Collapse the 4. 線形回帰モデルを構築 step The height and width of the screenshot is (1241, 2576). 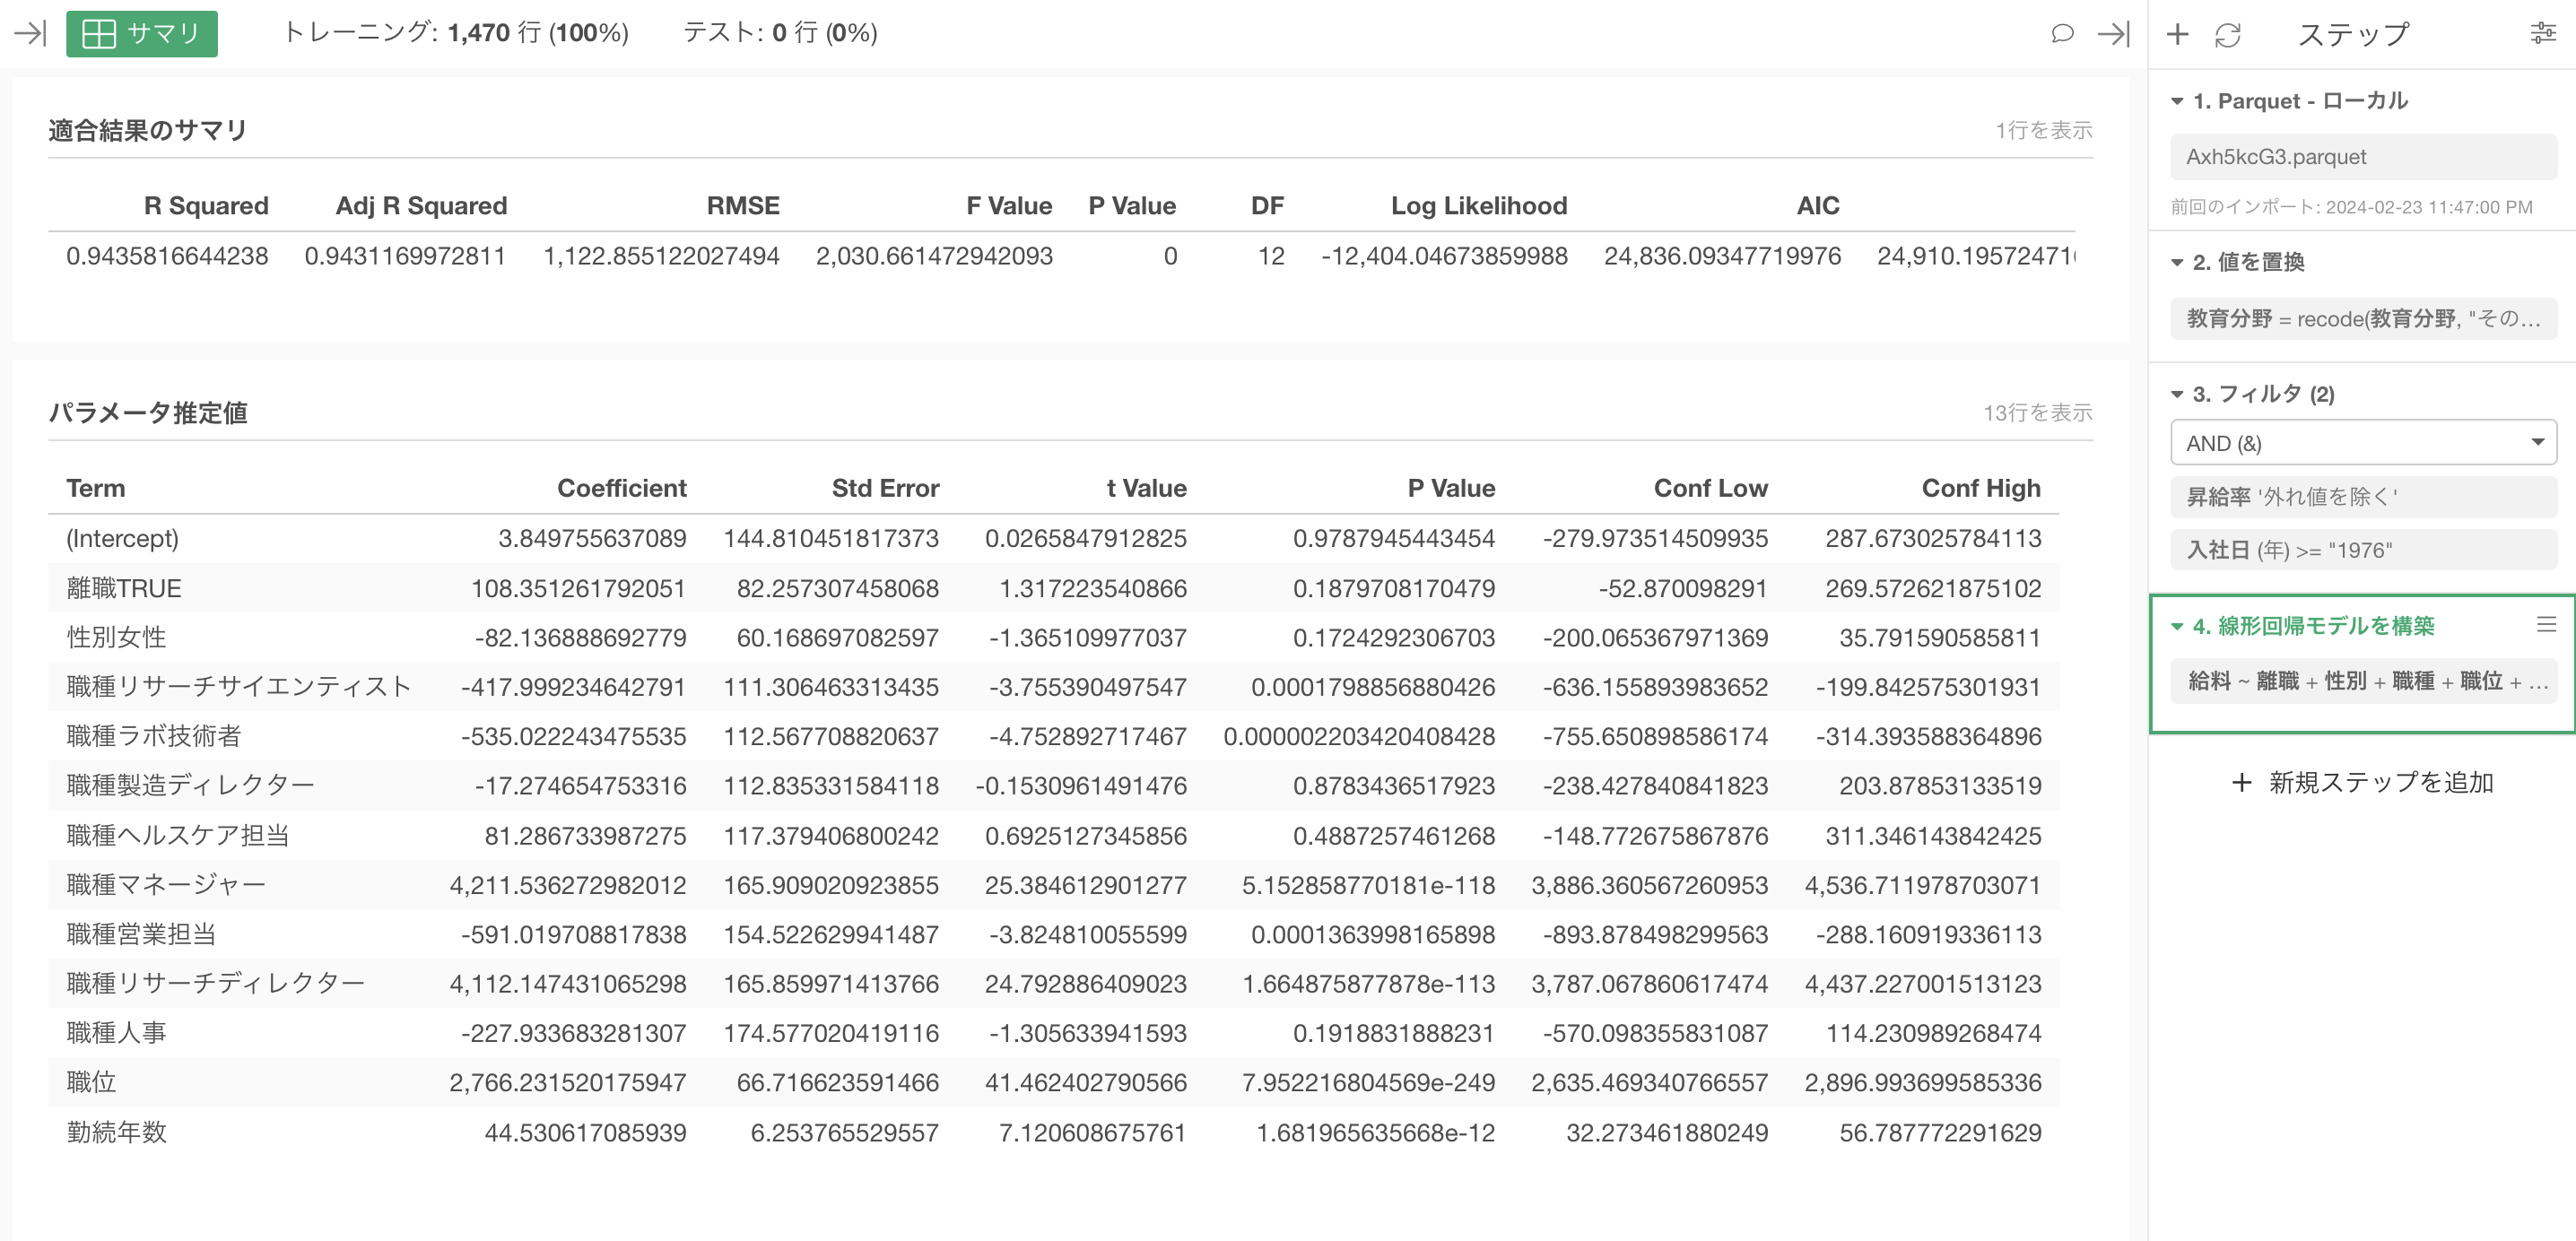pos(2176,626)
